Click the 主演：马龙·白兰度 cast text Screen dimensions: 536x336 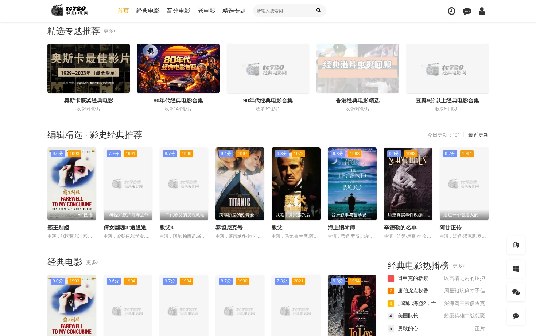point(295,236)
